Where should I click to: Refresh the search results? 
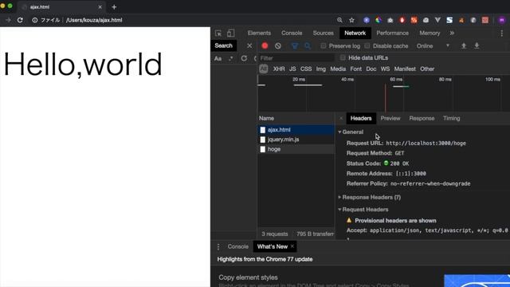point(244,58)
